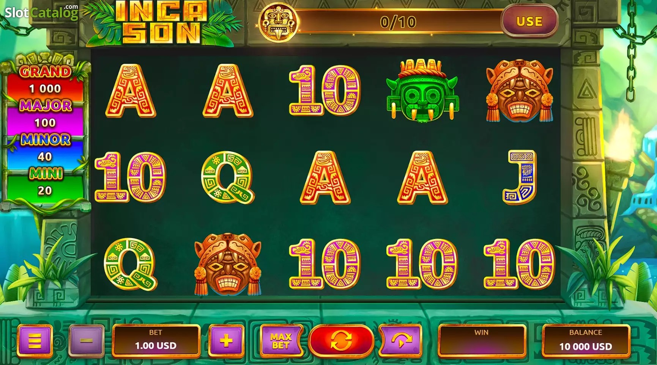The width and height of the screenshot is (657, 365).
Task: Click the GRAND jackpot panel
Action: [x=45, y=80]
